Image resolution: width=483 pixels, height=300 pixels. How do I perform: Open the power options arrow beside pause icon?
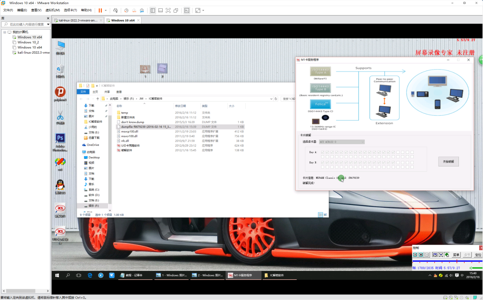click(106, 10)
